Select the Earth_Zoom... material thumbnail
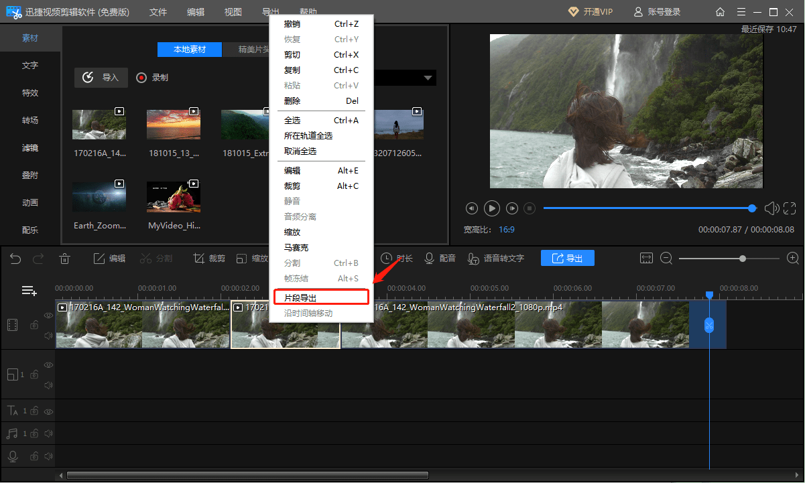Viewport: 805px width, 483px height. tap(99, 197)
